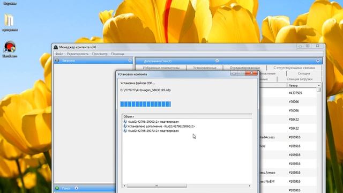Switch to the Отредактированные tab
The width and height of the screenshot is (343, 193).
[x=245, y=68]
